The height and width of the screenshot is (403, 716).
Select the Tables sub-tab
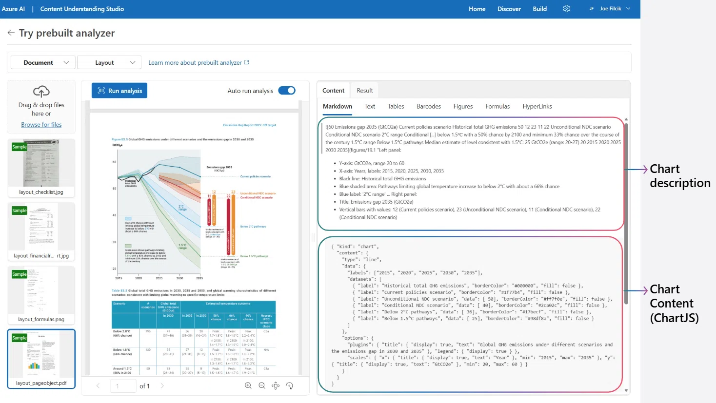[x=396, y=106]
